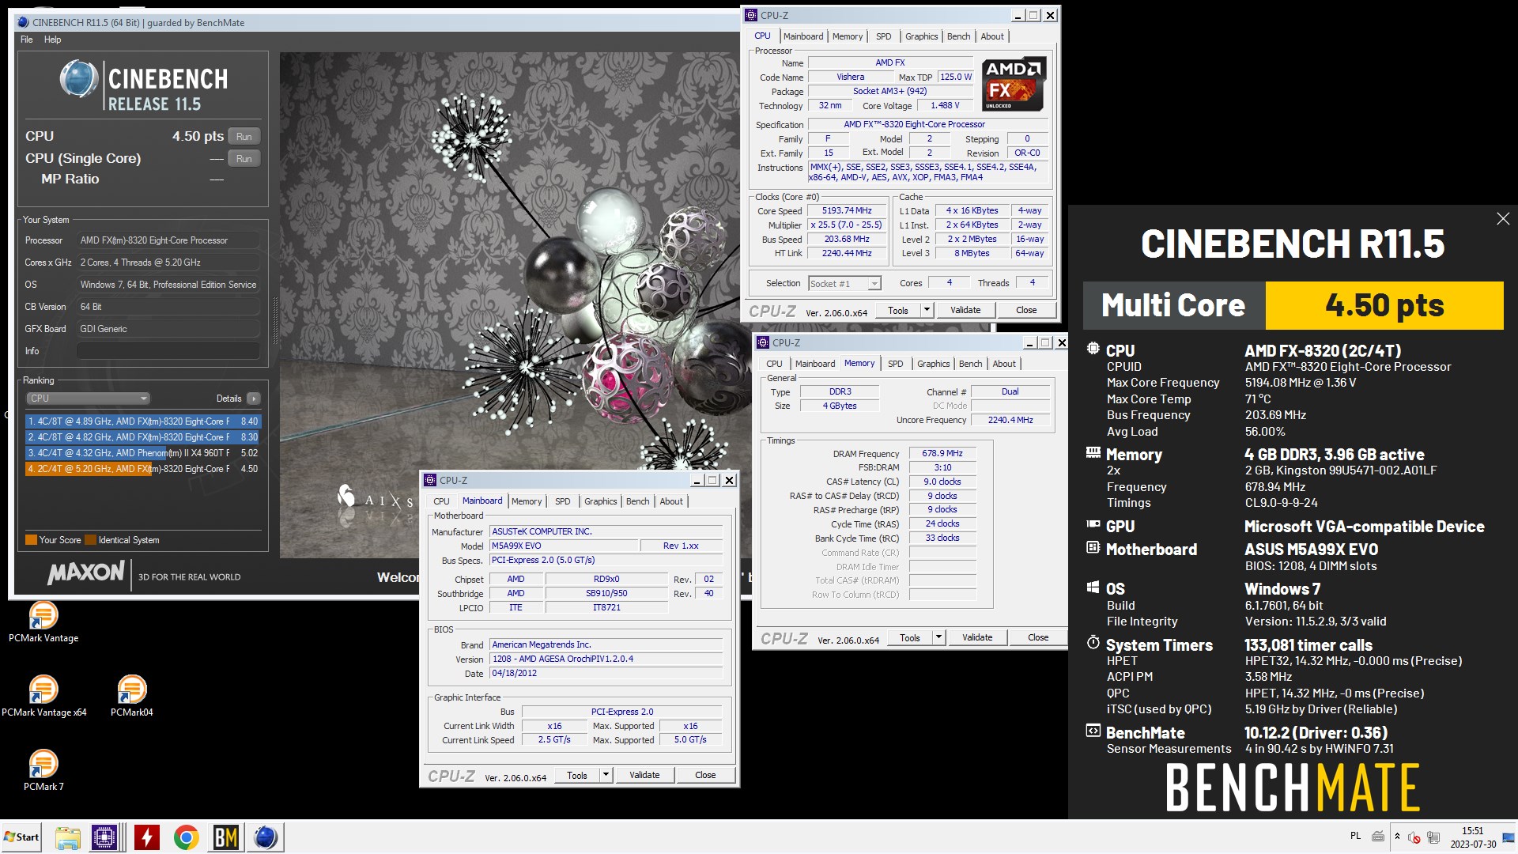Click the taskbar clock showing 15:51

coord(1473,837)
